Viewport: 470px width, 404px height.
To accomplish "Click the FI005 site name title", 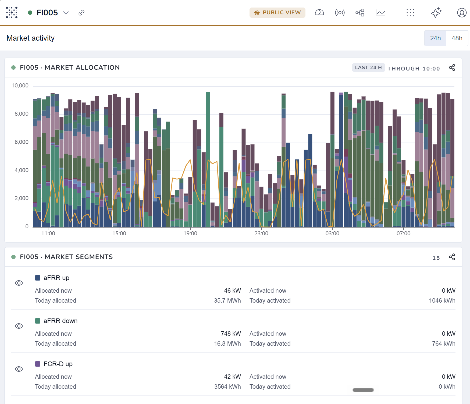I will 47,13.
